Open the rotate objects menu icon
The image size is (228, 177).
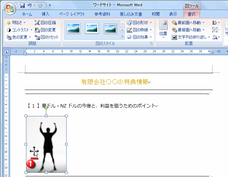tap(216, 37)
